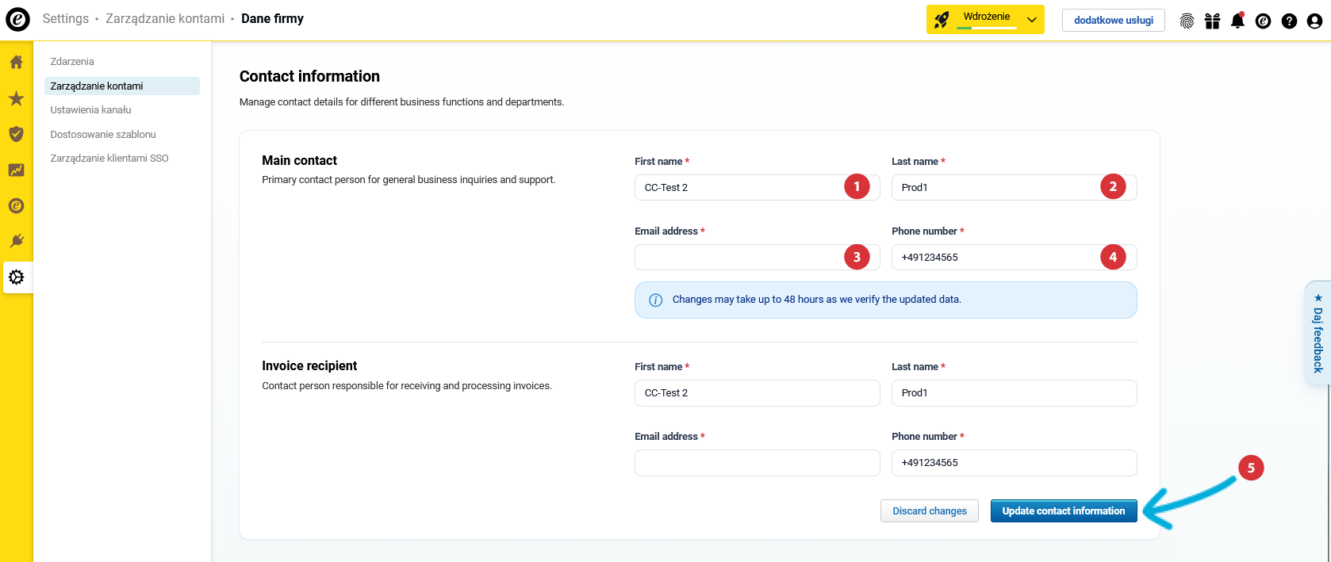
Task: Select Ustawienia kanału menu item
Action: [x=90, y=110]
